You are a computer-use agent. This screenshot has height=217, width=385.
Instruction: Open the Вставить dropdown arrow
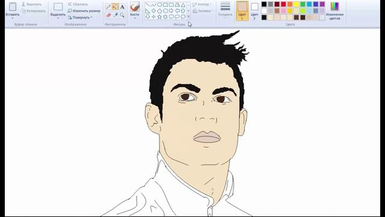click(x=12, y=18)
